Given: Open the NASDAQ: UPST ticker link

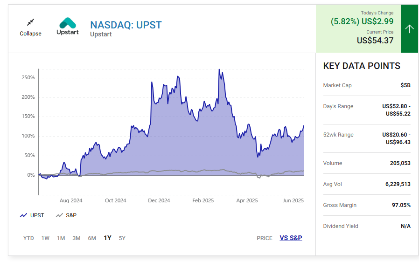Looking at the screenshot, I should coord(126,25).
